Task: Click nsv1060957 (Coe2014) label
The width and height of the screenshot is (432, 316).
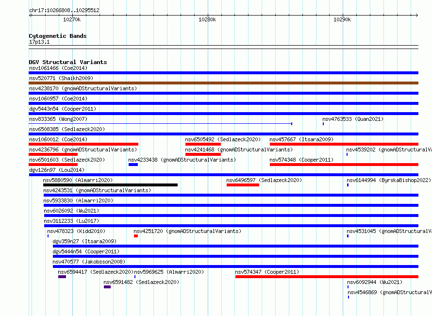Action: point(58,99)
